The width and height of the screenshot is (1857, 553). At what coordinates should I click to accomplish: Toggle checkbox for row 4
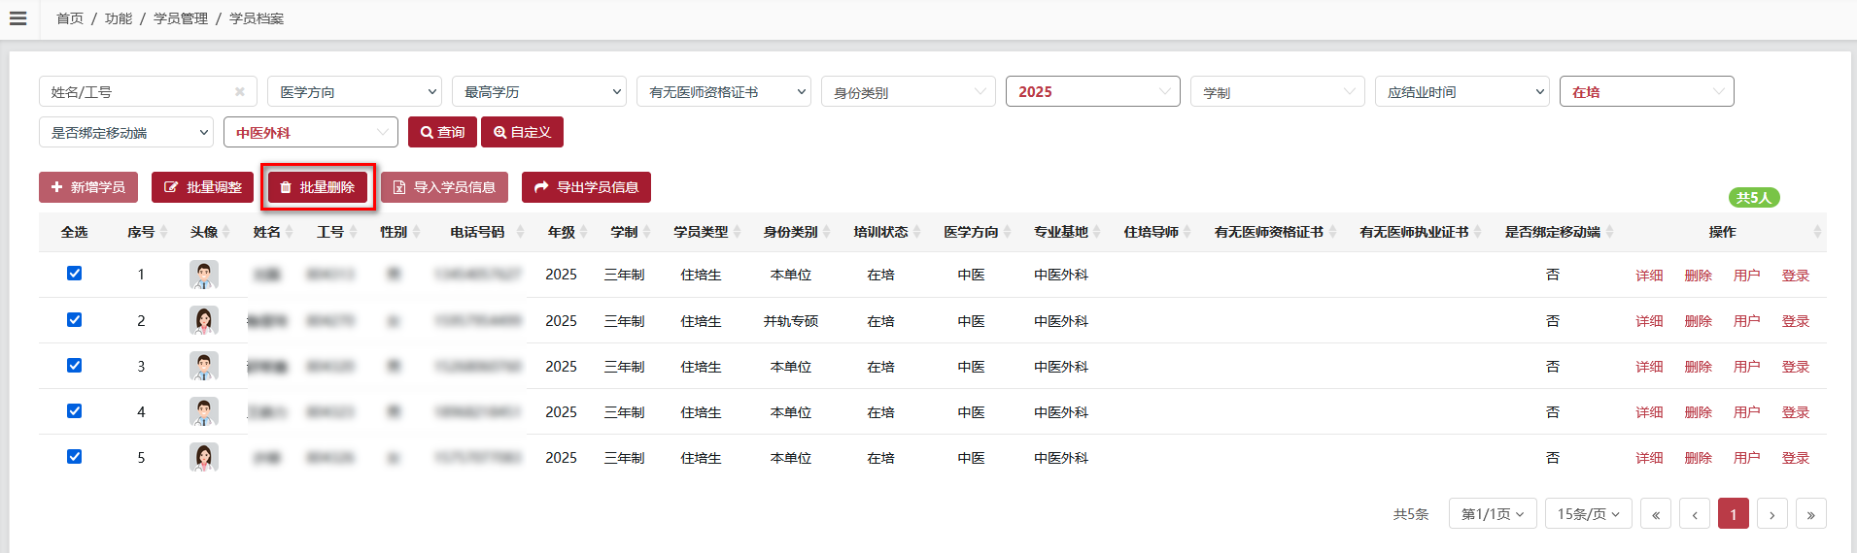click(74, 411)
